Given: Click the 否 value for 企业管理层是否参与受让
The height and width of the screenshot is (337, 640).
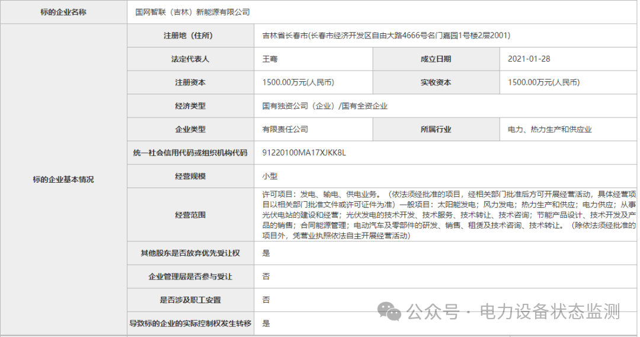Looking at the screenshot, I should (x=266, y=276).
